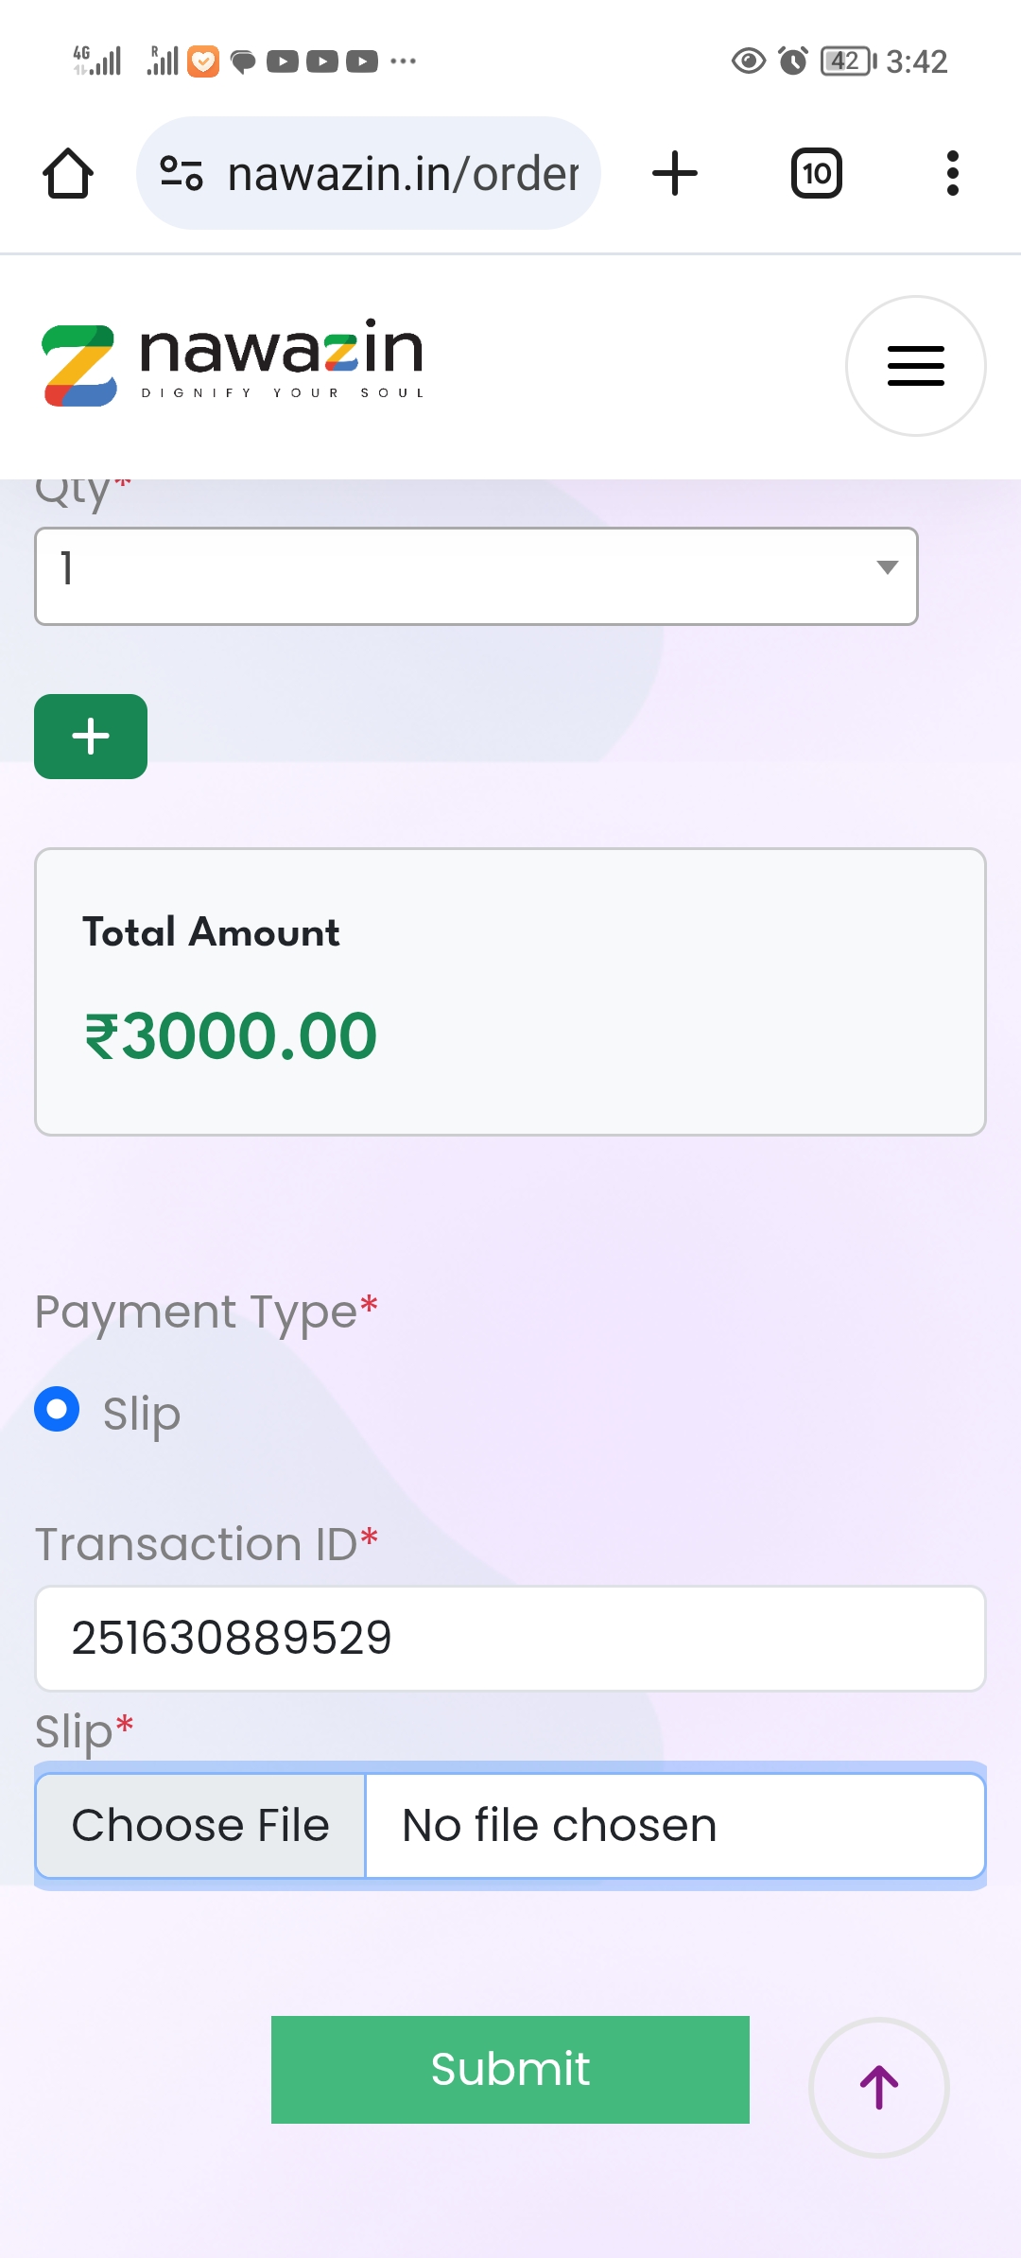This screenshot has height=2258, width=1021.
Task: Tap the ₹3000.00 total amount
Action: [x=231, y=1036]
